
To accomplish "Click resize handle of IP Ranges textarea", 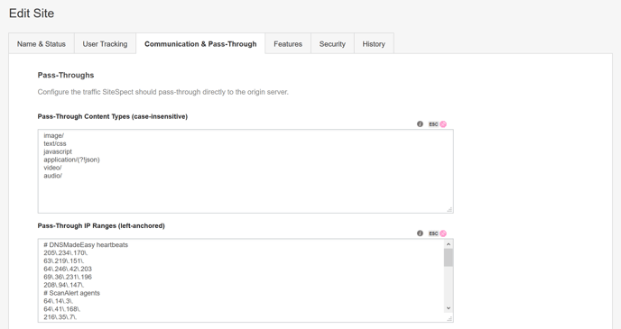I will pos(450,318).
